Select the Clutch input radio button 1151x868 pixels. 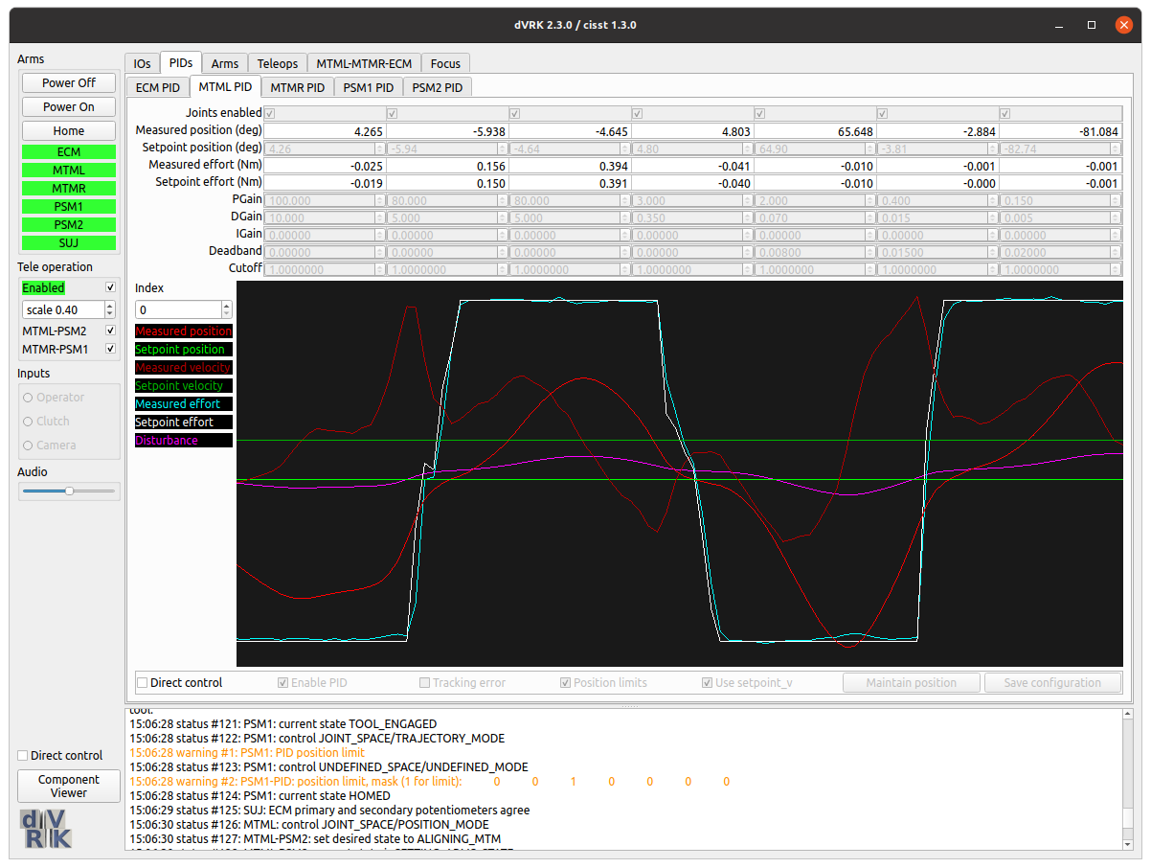28,422
